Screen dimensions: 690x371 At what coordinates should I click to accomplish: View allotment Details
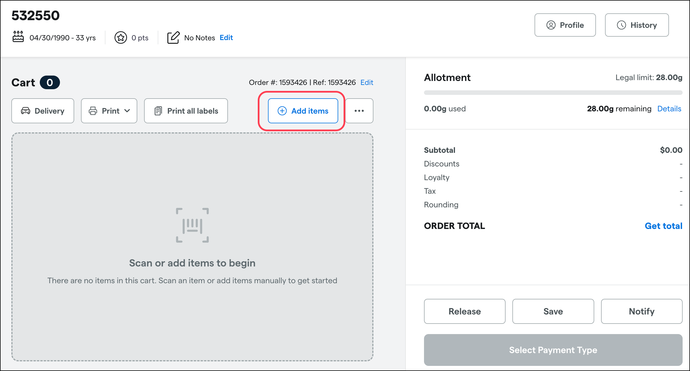[669, 109]
